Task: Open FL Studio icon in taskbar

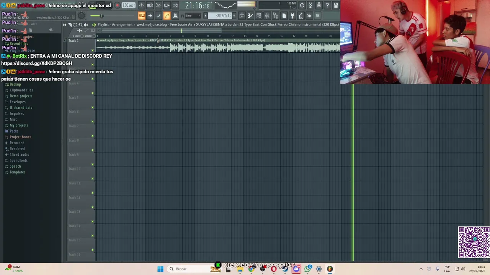Action: click(330, 269)
